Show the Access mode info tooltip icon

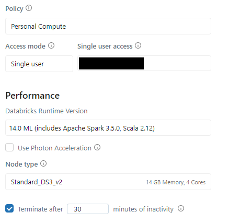(51, 45)
